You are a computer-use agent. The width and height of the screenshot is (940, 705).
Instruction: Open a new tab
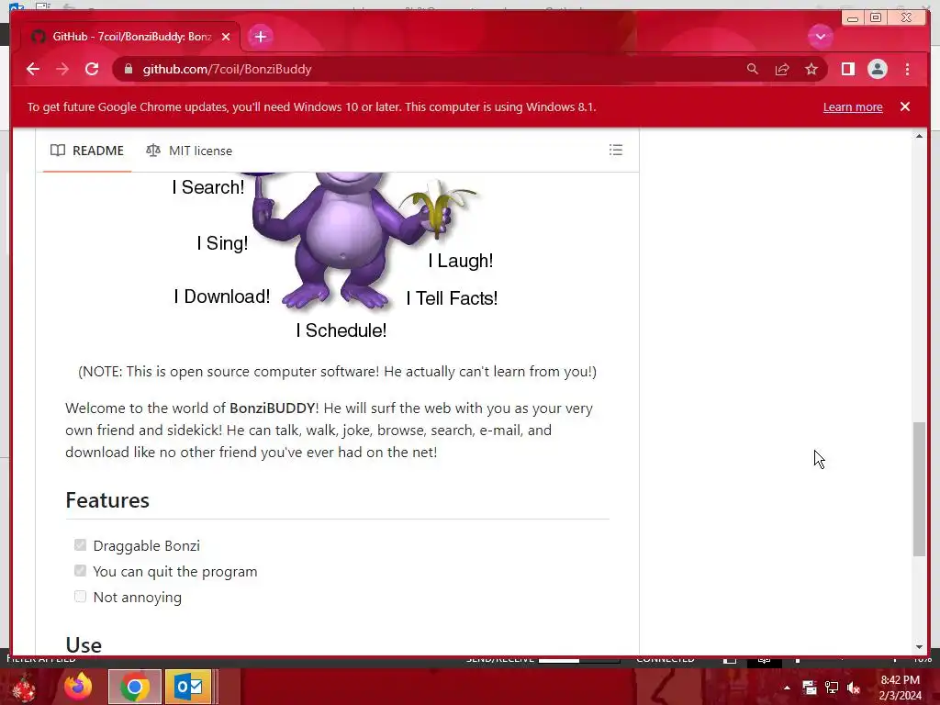(260, 37)
